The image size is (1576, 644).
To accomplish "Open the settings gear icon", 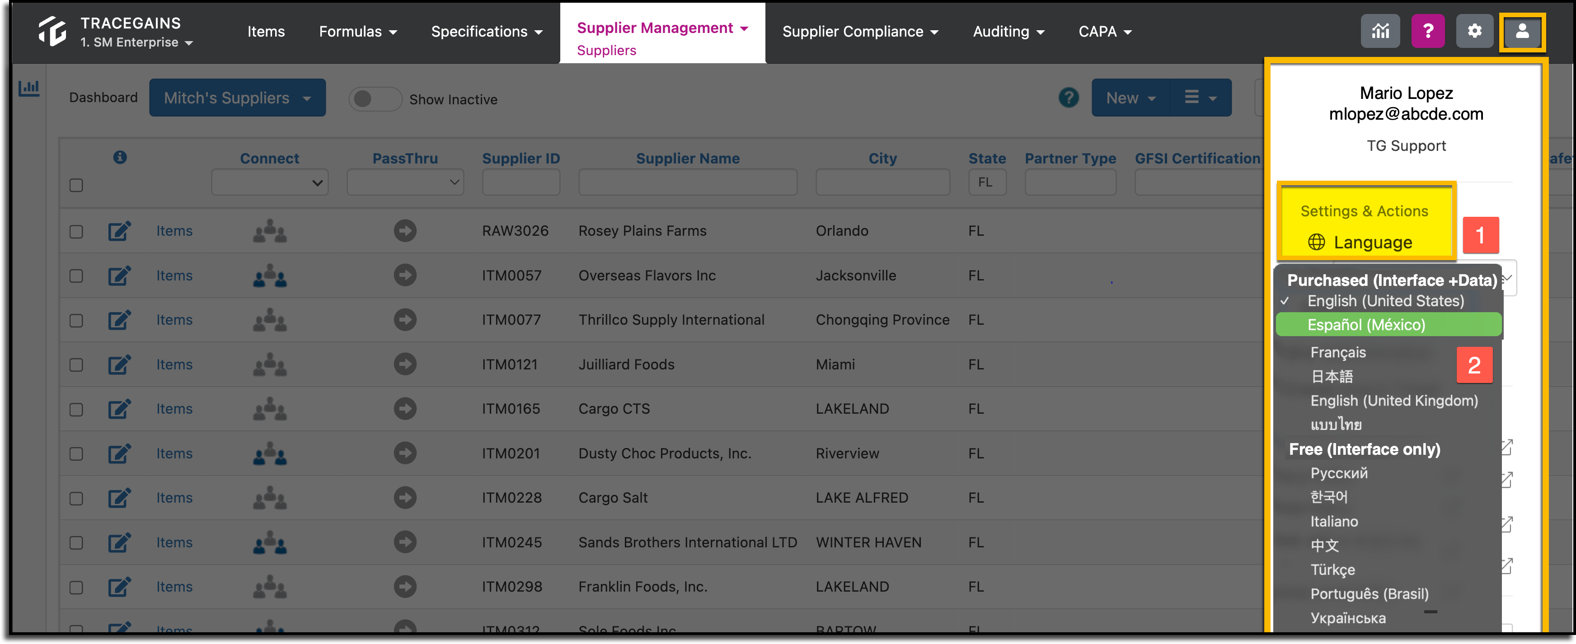I will pos(1474,31).
